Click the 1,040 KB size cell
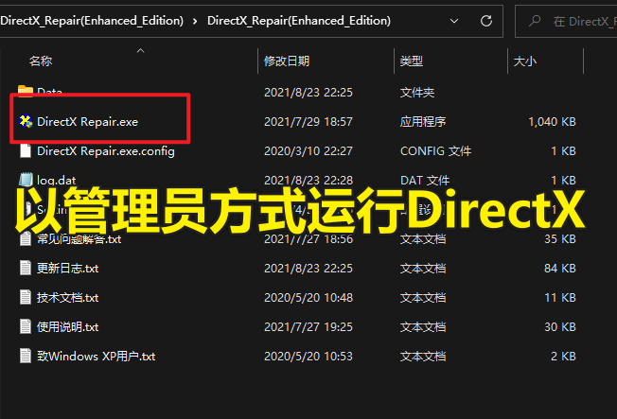The height and width of the screenshot is (419, 617). coord(552,122)
